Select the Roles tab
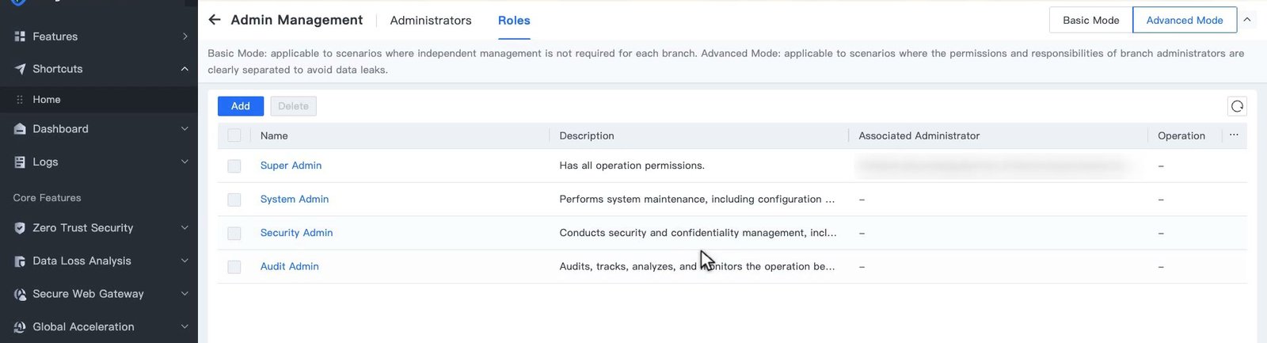The width and height of the screenshot is (1267, 343). pyautogui.click(x=514, y=21)
